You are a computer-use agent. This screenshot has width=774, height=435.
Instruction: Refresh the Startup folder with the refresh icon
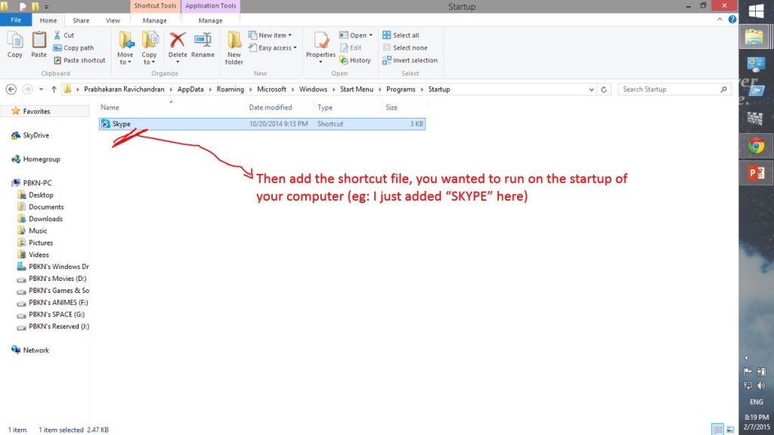[x=602, y=89]
